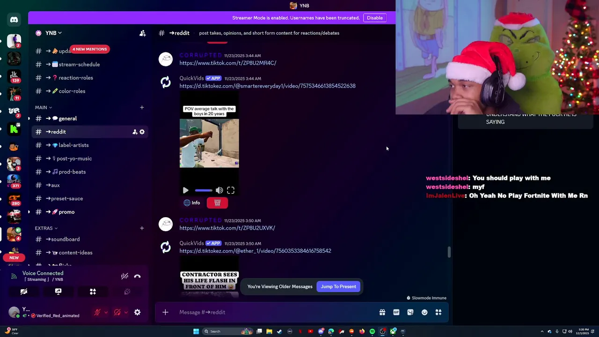Image resolution: width=599 pixels, height=337 pixels.
Task: Open microphone input options arrow
Action: 106,312
